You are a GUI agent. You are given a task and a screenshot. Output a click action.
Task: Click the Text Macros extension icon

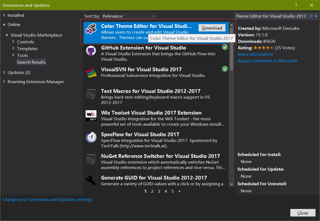tap(91, 94)
